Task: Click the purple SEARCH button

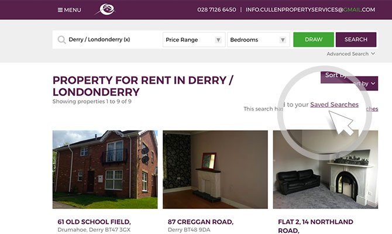Action: coord(356,40)
